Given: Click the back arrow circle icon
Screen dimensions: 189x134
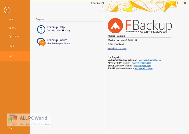Looking at the screenshot, I should click(x=7, y=10).
